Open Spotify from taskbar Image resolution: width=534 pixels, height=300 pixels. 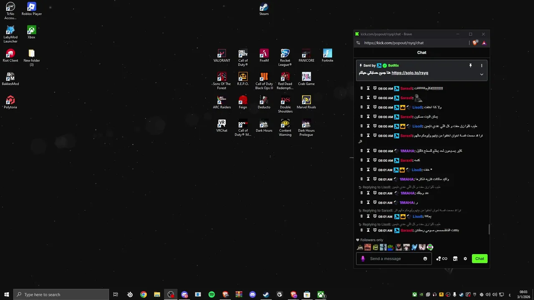tap(212, 295)
